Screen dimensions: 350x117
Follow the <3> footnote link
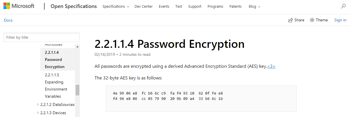pos(271,66)
